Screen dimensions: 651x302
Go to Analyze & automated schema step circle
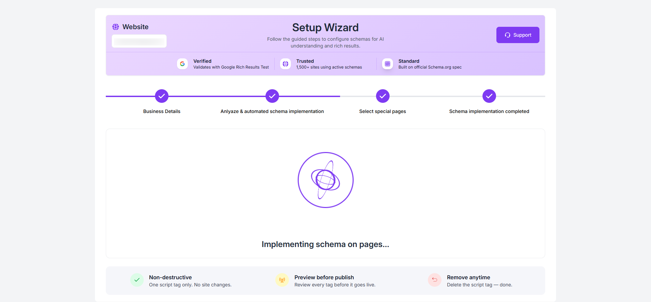click(272, 96)
